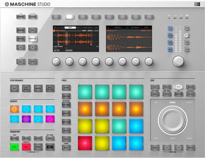205x158 pixels.
Task: Click the first soft button above the left display
Action: click(x=56, y=17)
